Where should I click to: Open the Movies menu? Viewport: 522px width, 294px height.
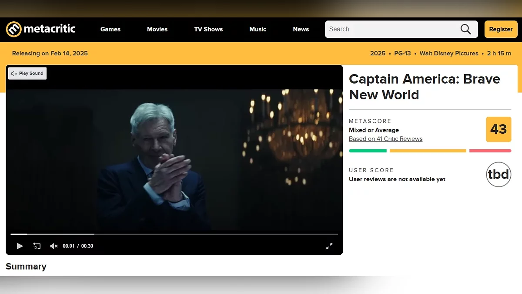(157, 29)
